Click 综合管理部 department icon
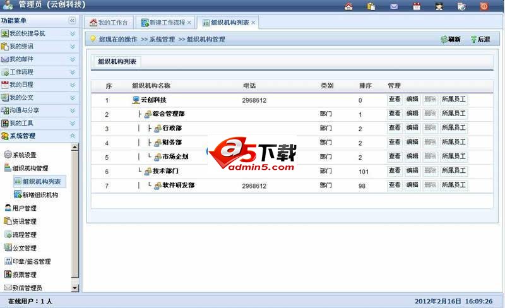 pyautogui.click(x=148, y=114)
